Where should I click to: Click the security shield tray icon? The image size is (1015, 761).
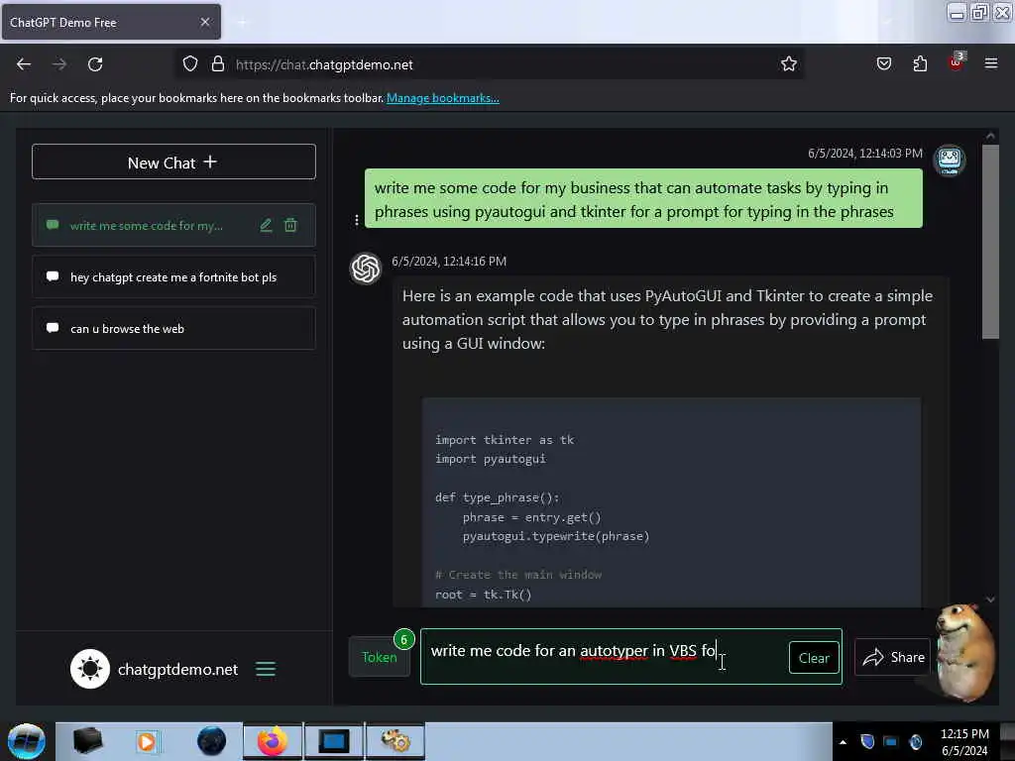pos(867,741)
